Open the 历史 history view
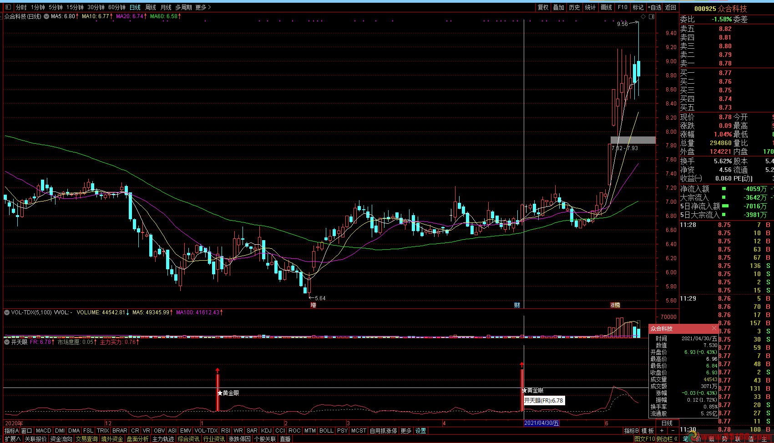 [575, 7]
